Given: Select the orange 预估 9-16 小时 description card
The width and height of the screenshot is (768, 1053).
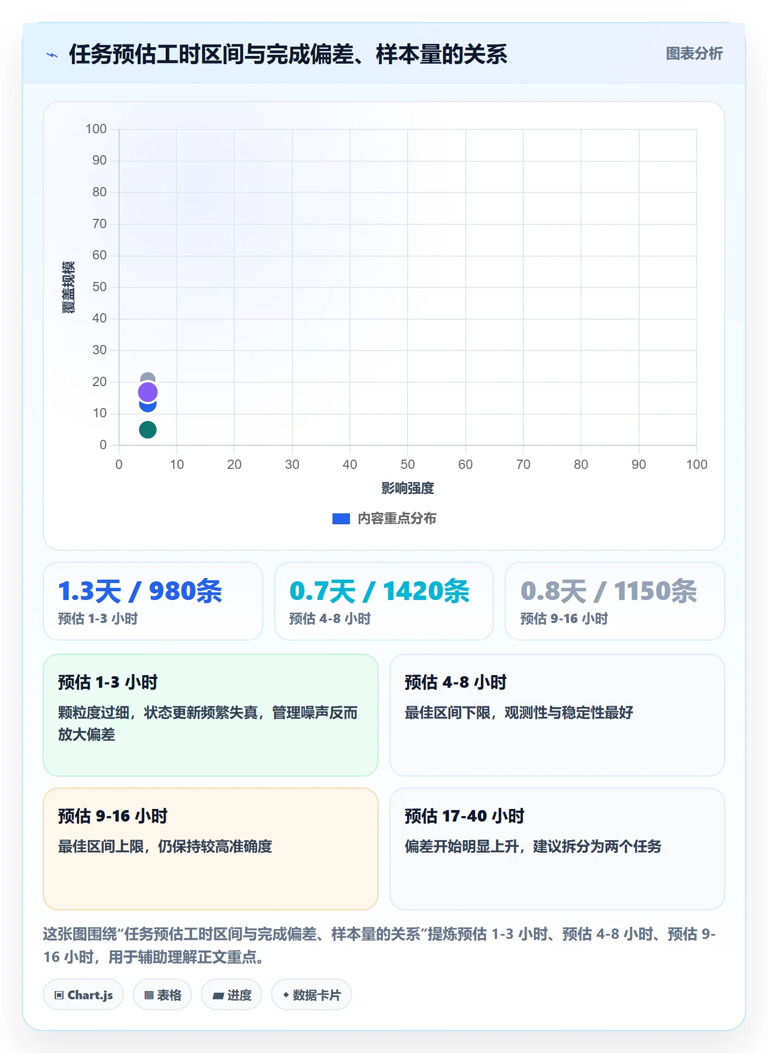Looking at the screenshot, I should coord(211,849).
